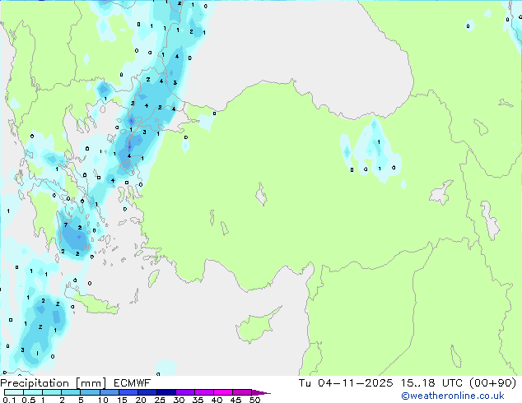Viewport: 522px width, 403px height.
Task: Click the legend swatch for 30–35 mm
Action: 184,392
